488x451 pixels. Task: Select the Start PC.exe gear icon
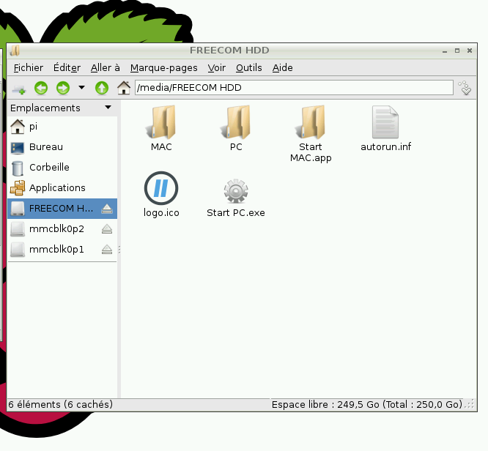point(236,190)
